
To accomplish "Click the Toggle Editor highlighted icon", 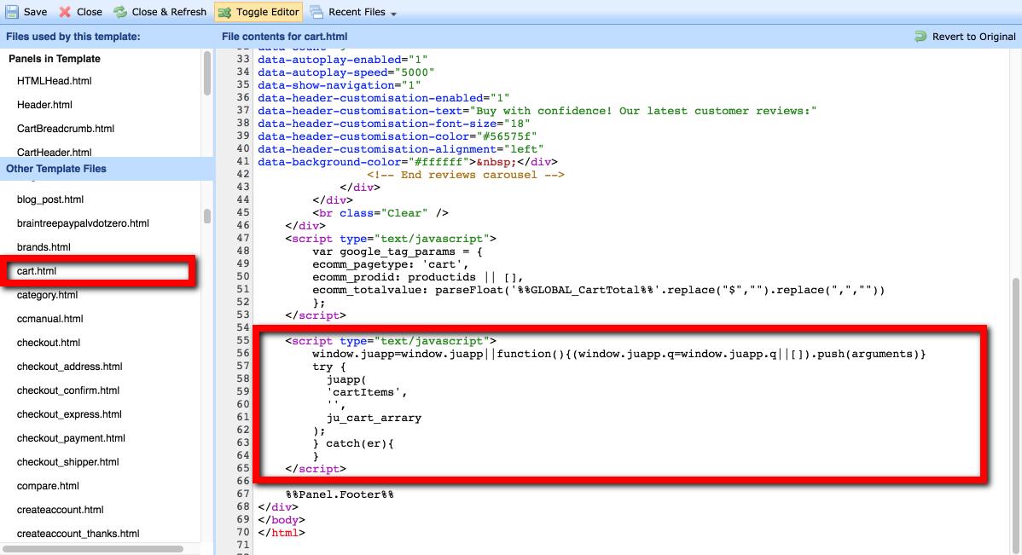I will pos(226,13).
